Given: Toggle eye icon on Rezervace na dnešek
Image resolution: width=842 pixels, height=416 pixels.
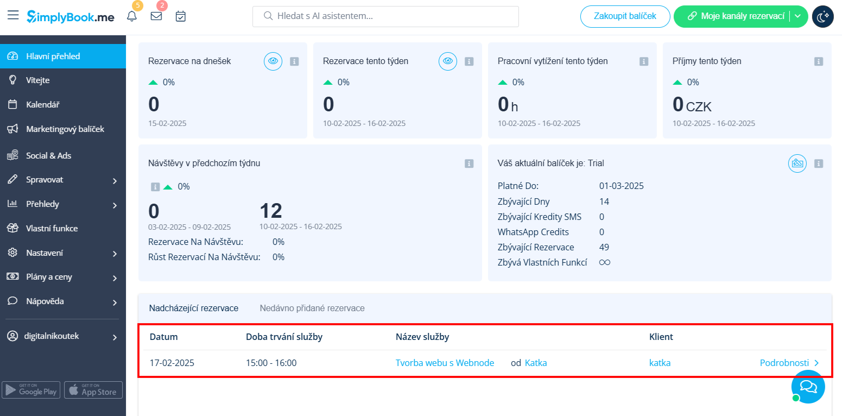Looking at the screenshot, I should (273, 61).
